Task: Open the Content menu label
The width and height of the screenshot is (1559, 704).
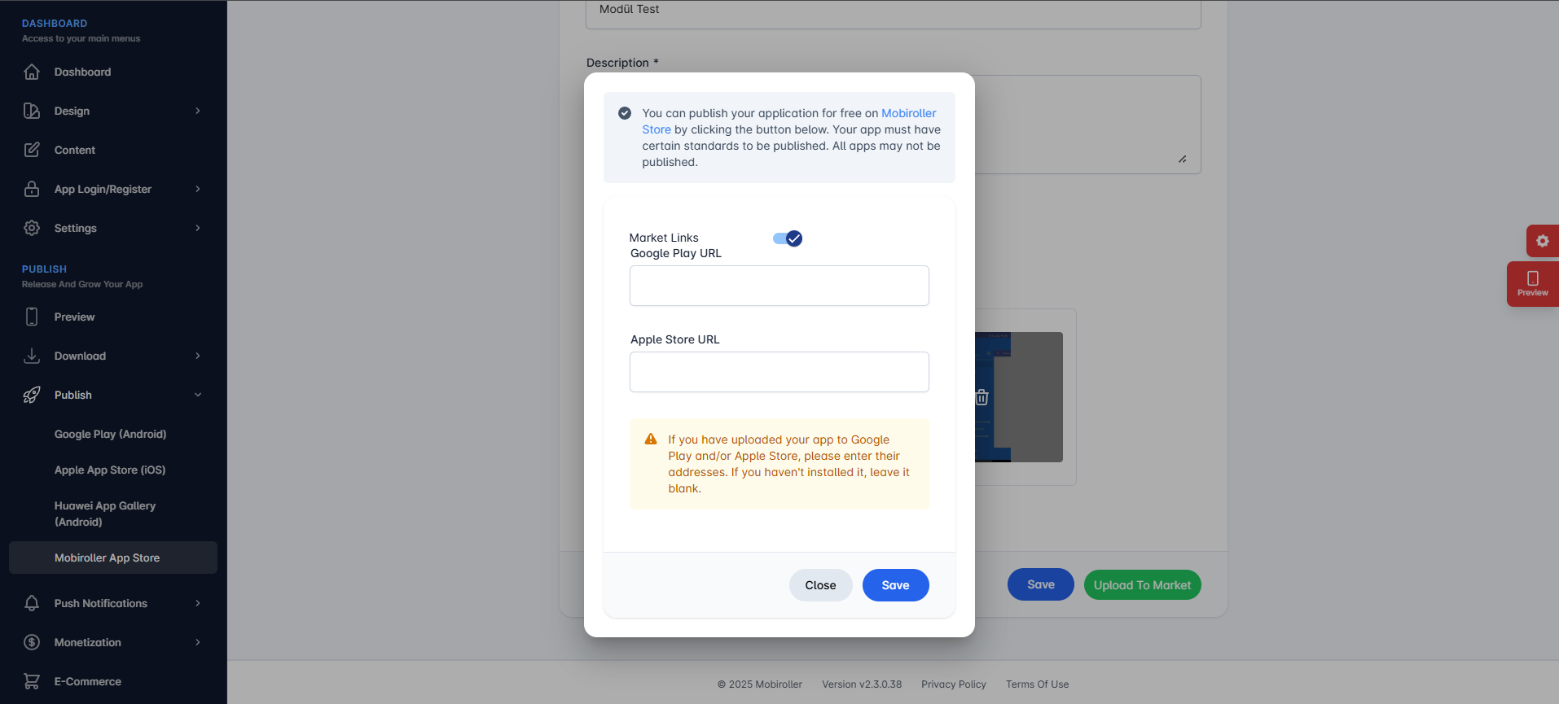Action: click(75, 150)
